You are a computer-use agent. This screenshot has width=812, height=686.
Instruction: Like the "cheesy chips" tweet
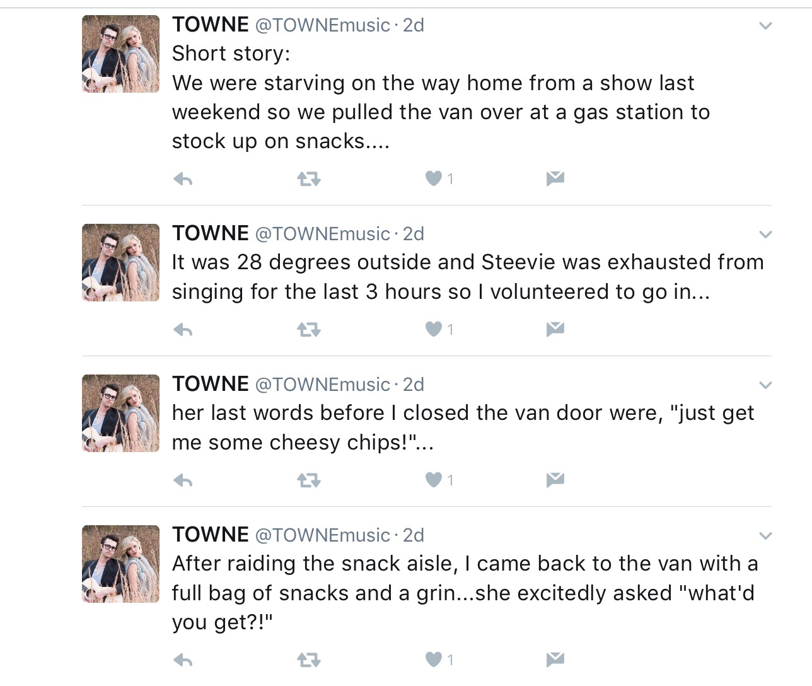pyautogui.click(x=434, y=480)
